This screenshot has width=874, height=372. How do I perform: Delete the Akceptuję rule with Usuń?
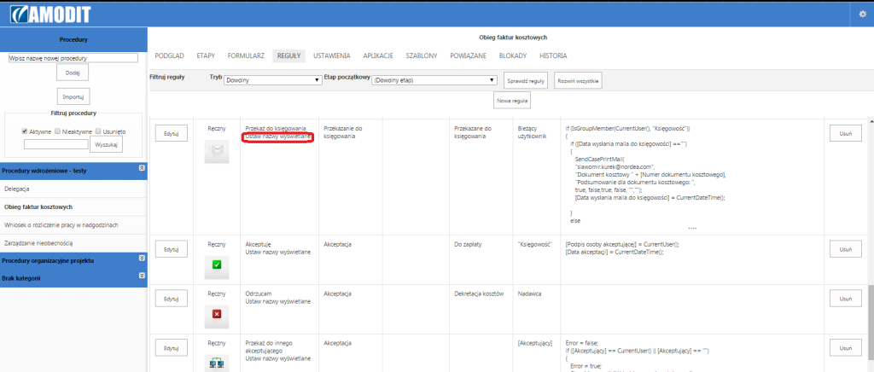coord(846,249)
